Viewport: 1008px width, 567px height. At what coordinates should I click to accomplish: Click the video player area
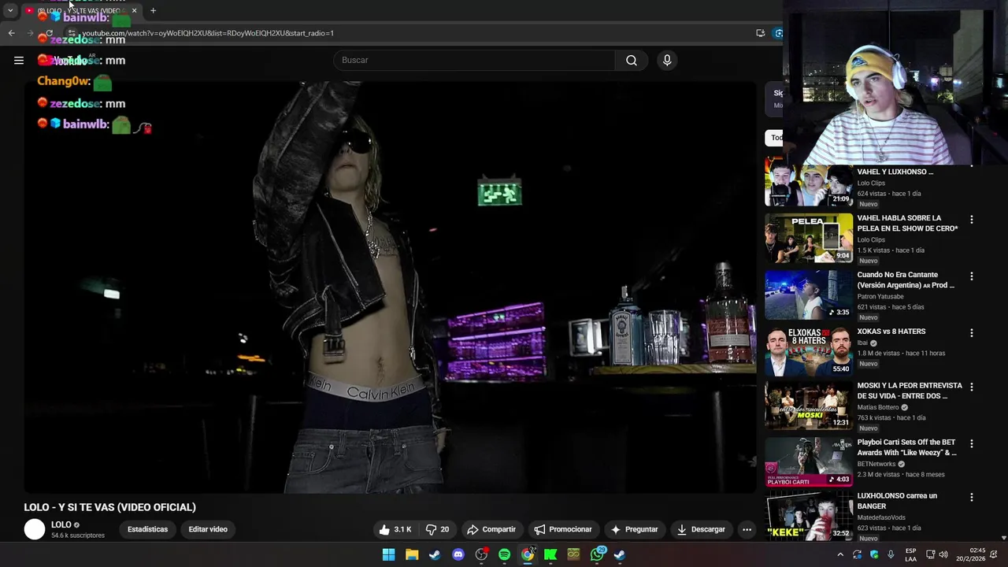(390, 287)
